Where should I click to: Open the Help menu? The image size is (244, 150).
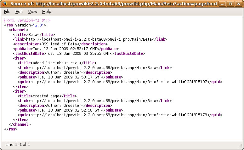[47, 12]
